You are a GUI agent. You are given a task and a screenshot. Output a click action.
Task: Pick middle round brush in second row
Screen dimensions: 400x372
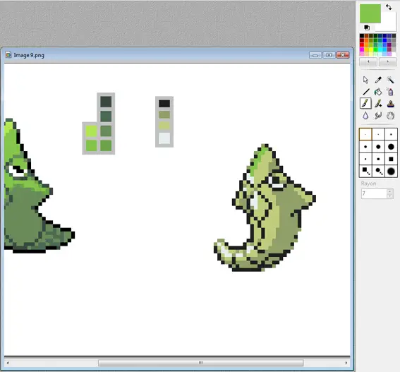pos(378,147)
